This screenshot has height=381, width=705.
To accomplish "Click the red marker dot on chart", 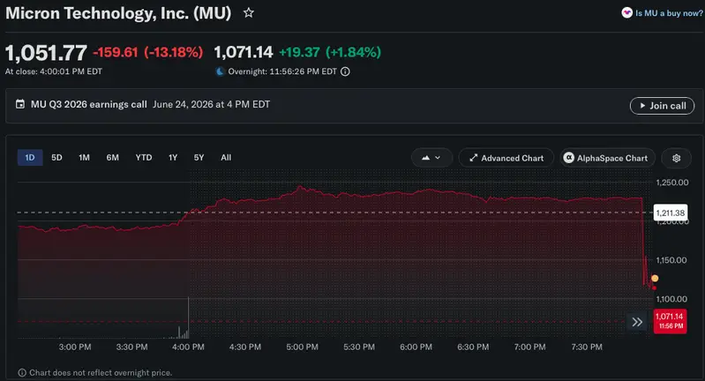I will (x=654, y=288).
